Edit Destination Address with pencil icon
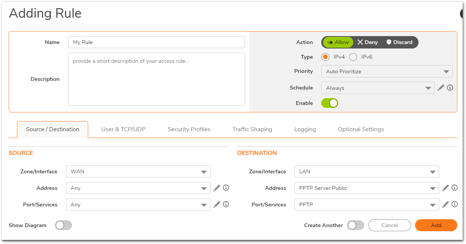466x244 pixels. (x=445, y=188)
